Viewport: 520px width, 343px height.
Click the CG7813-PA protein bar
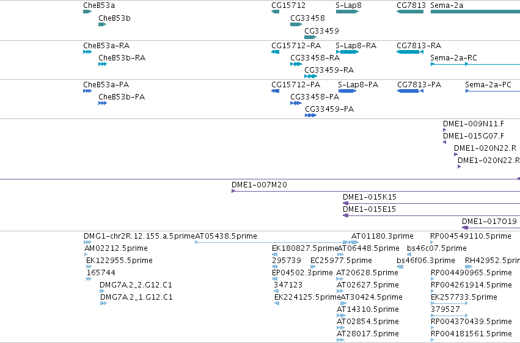point(410,91)
